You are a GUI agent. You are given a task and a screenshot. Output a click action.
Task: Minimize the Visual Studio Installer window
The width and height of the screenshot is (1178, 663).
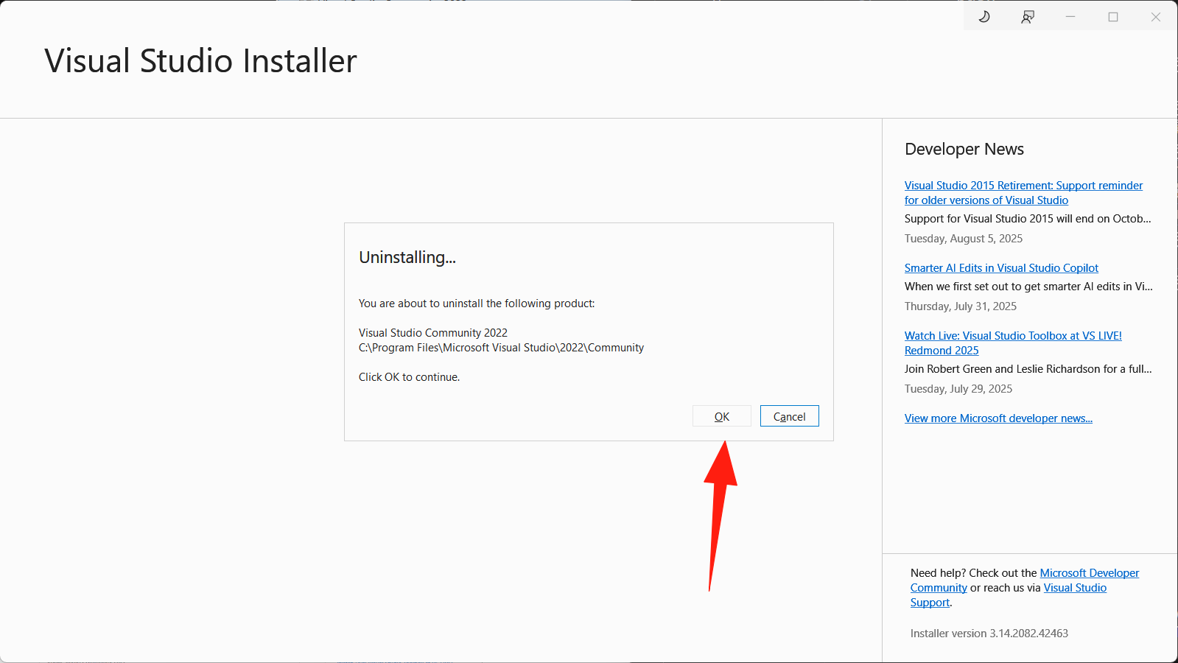pyautogui.click(x=1070, y=17)
